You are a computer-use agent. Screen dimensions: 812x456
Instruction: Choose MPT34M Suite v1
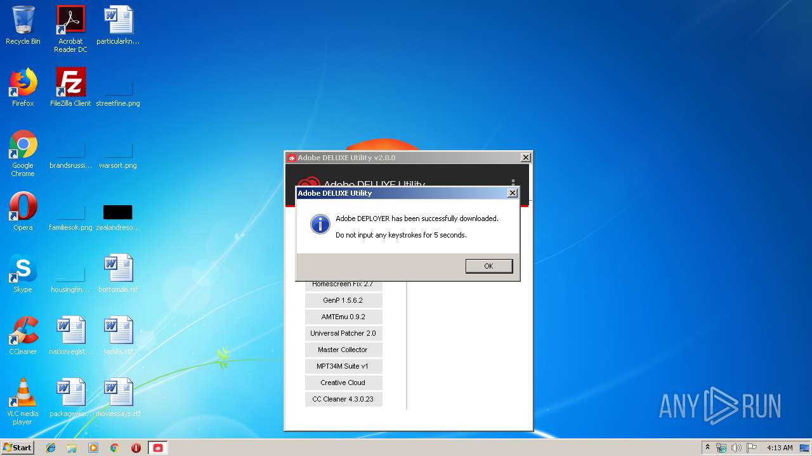[343, 366]
